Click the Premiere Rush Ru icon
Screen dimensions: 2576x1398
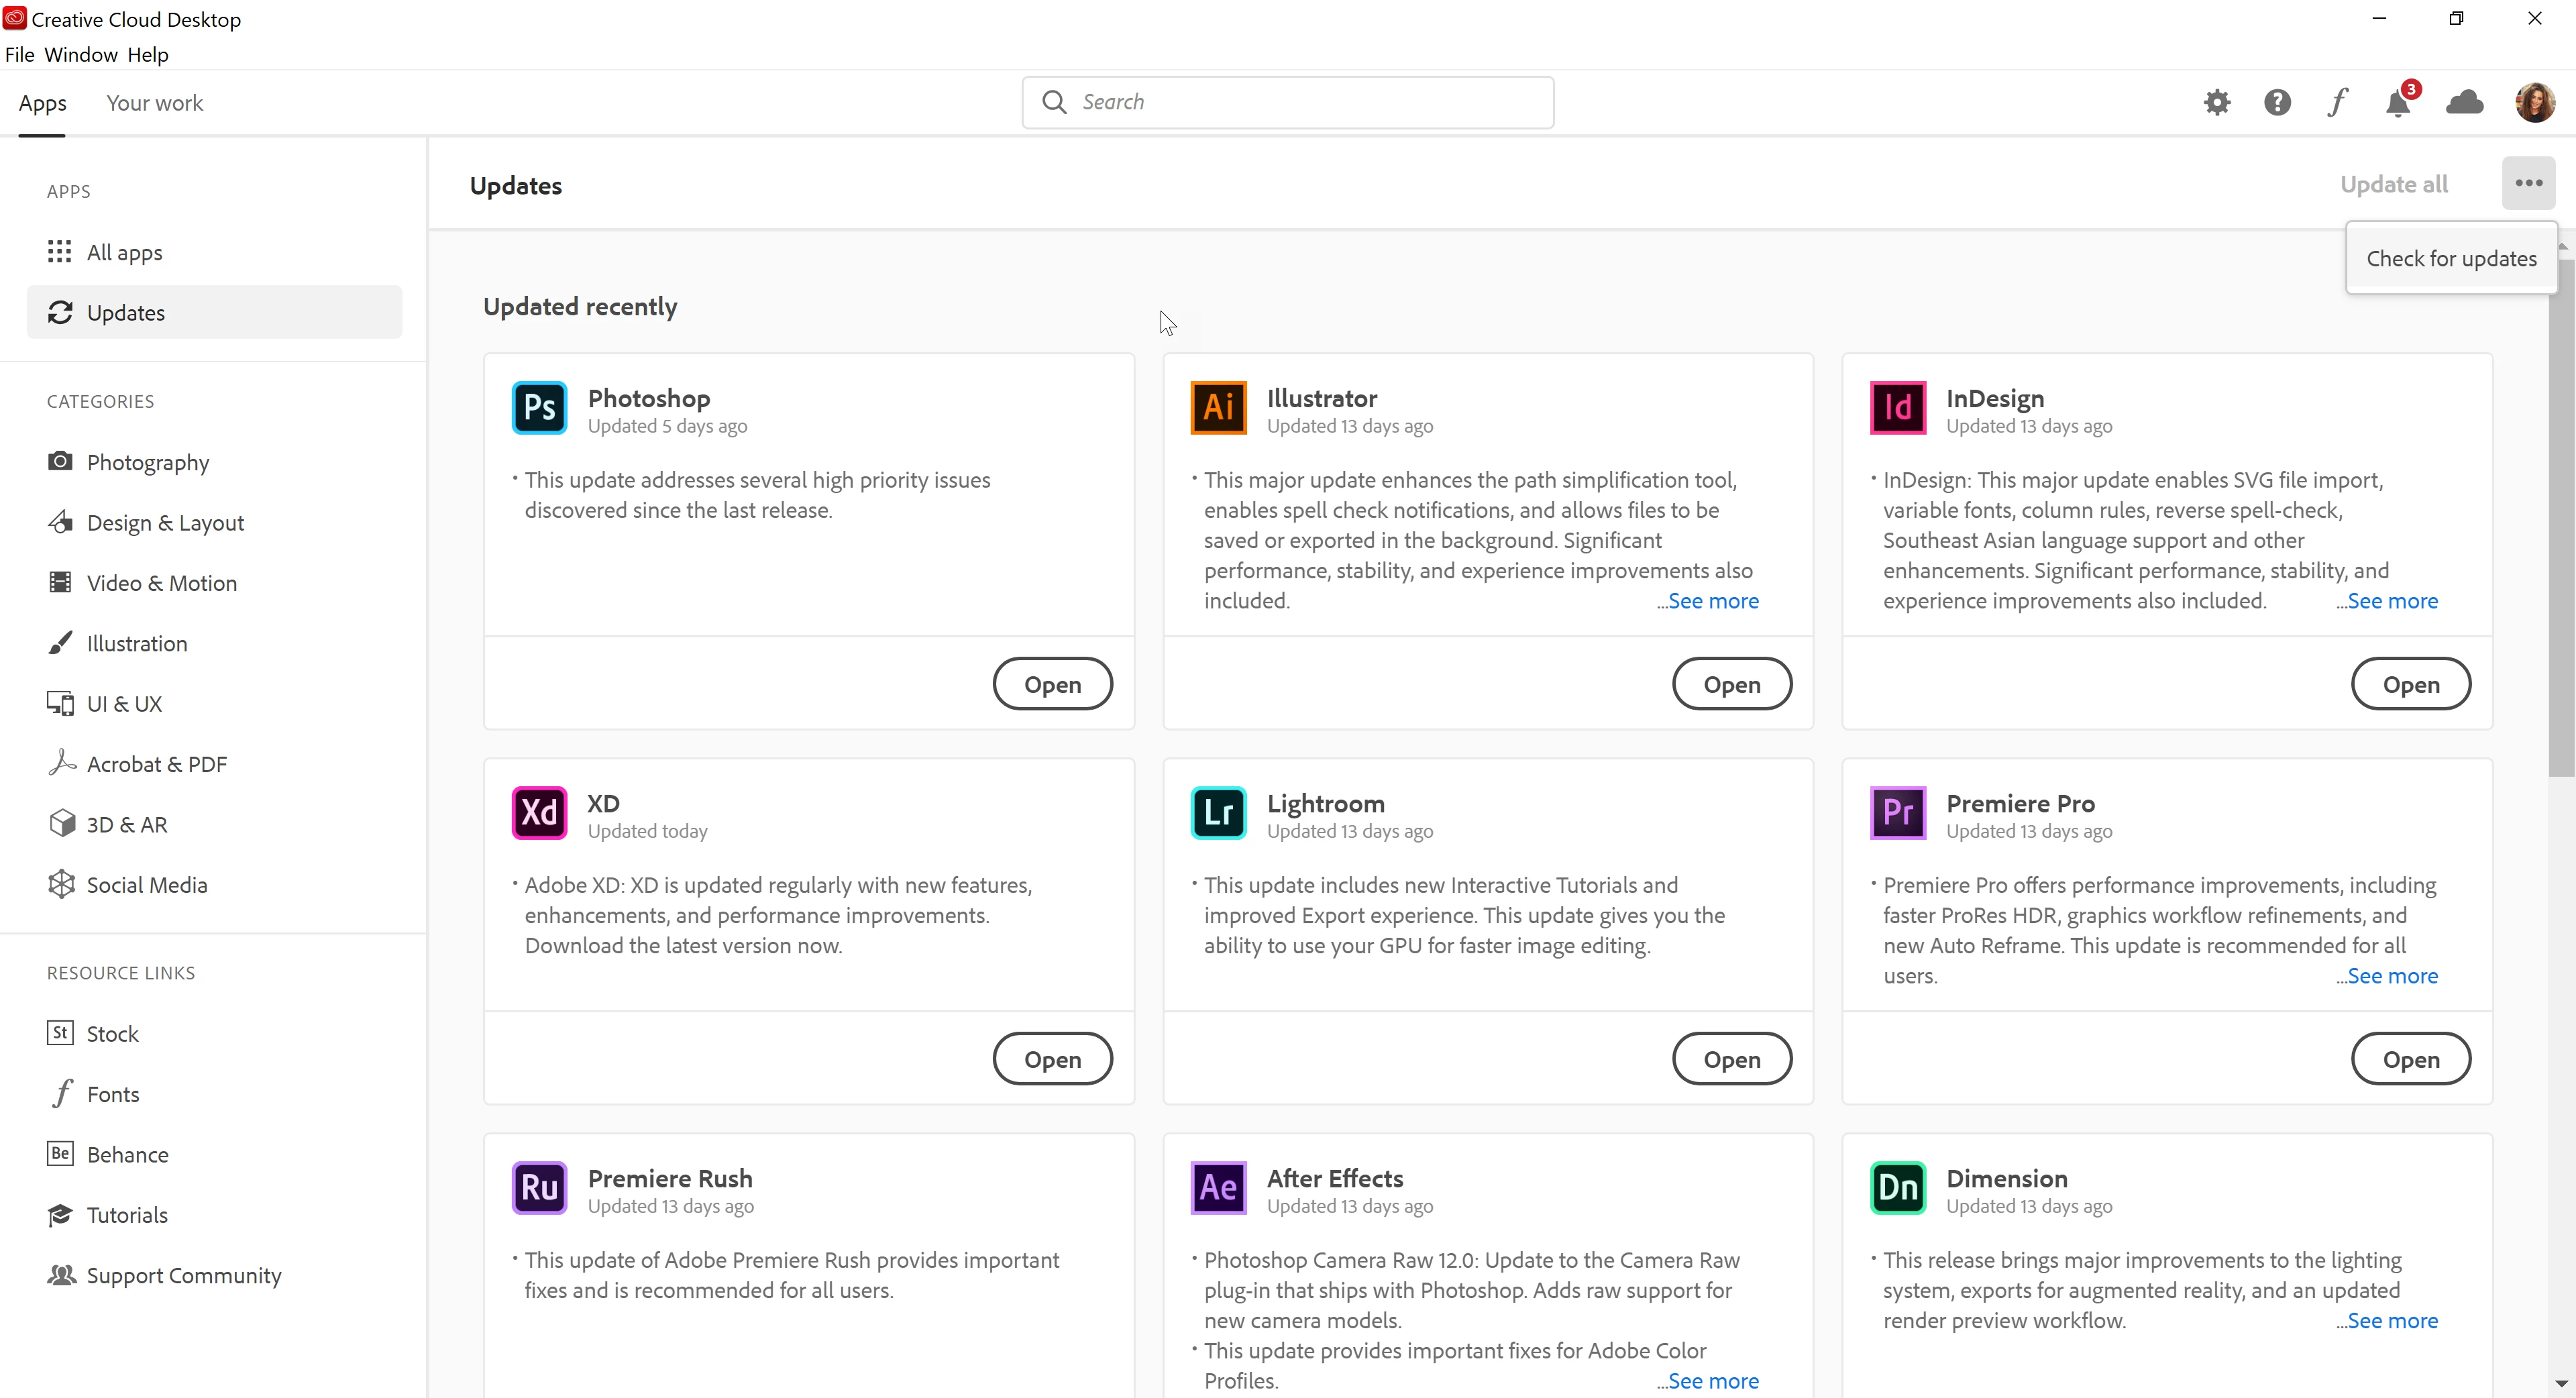(539, 1188)
